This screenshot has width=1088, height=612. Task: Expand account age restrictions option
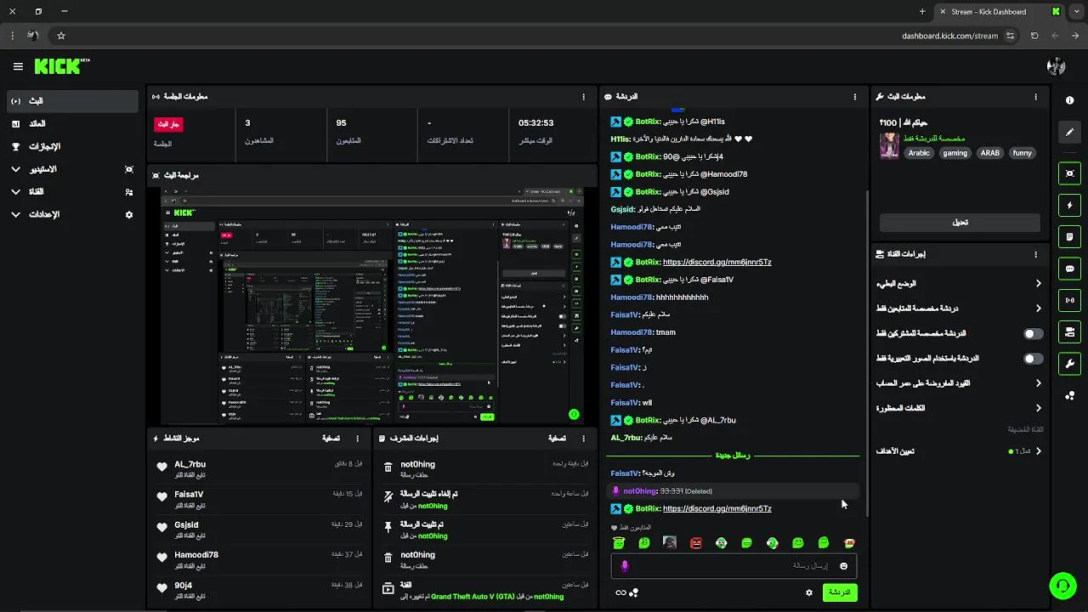[959, 383]
